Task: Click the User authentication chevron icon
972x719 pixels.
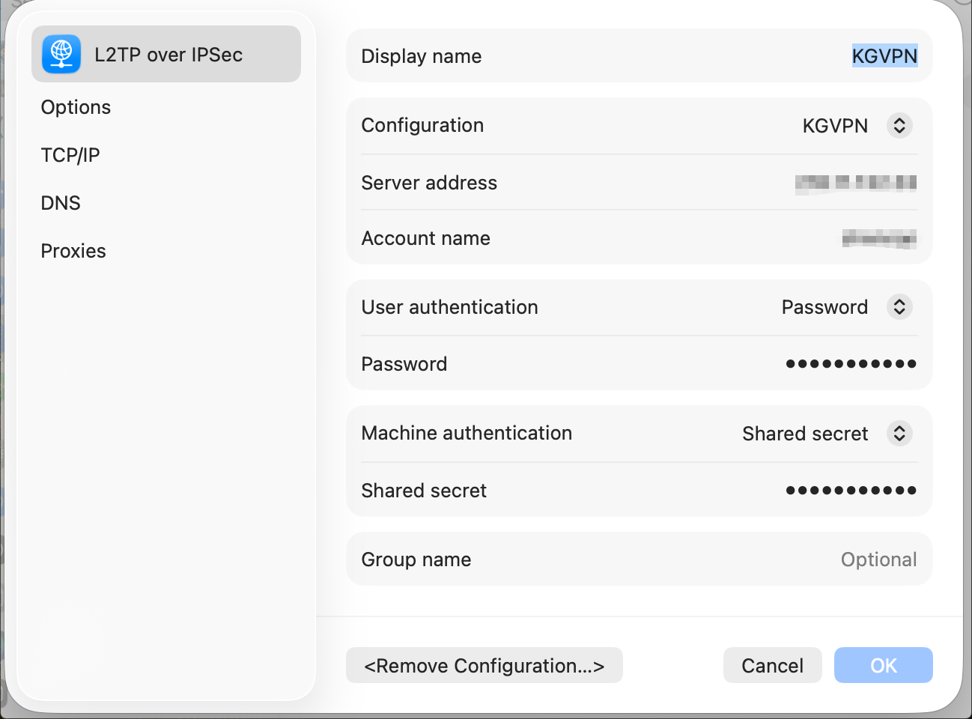Action: [899, 307]
